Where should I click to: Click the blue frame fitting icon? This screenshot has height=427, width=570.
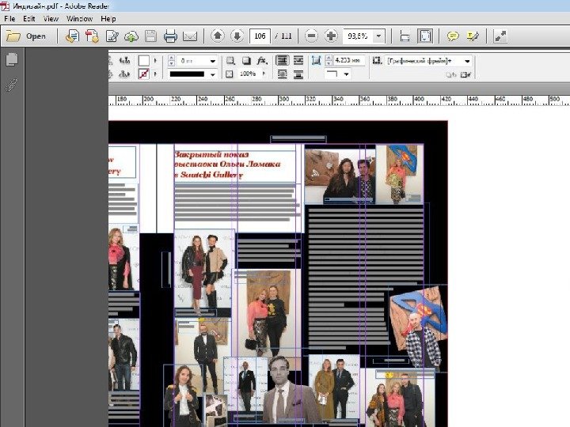316,61
